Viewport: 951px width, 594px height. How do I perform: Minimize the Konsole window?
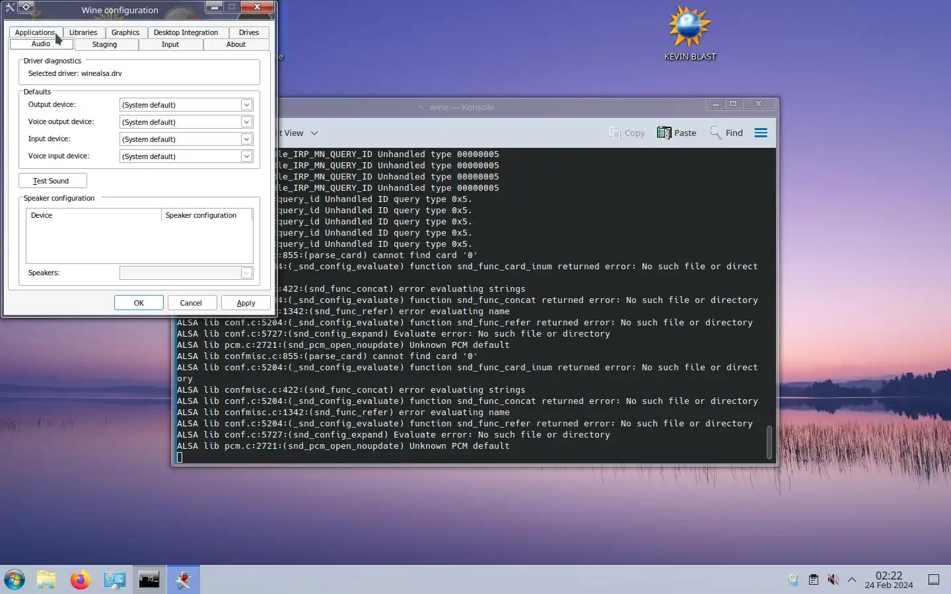click(715, 104)
